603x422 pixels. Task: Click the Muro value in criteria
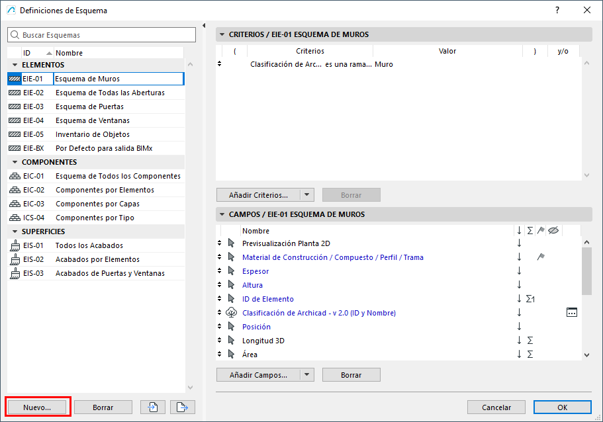coord(384,64)
